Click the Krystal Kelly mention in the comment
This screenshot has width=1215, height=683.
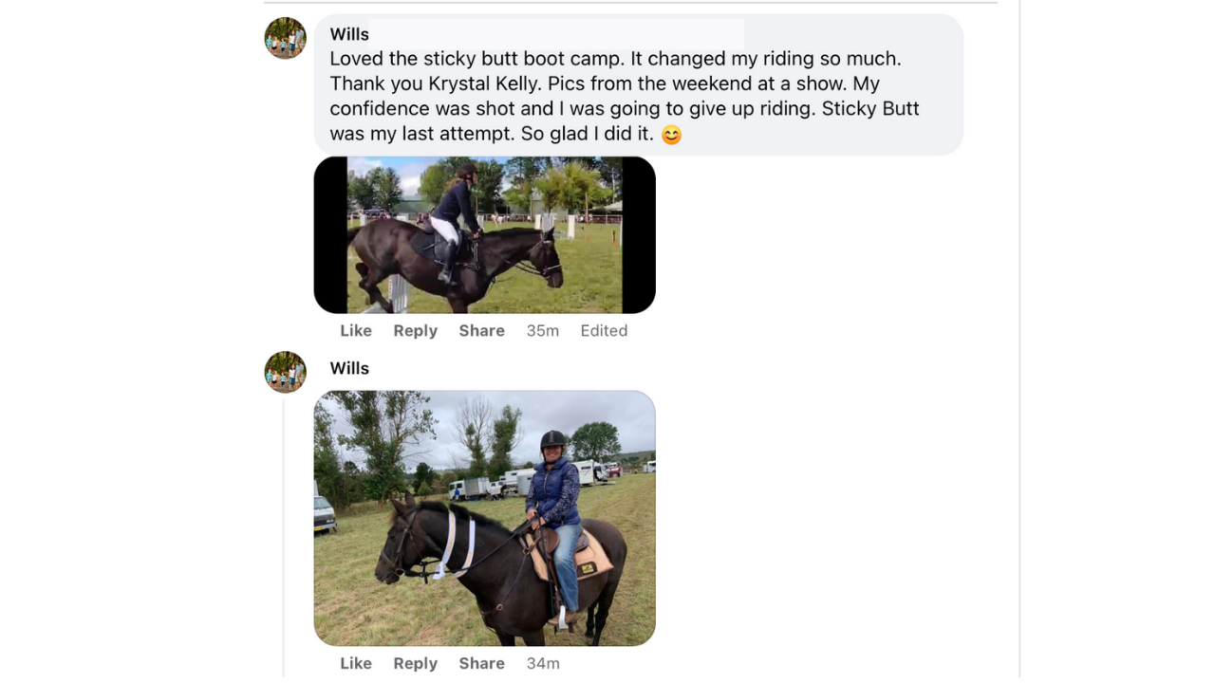(483, 83)
